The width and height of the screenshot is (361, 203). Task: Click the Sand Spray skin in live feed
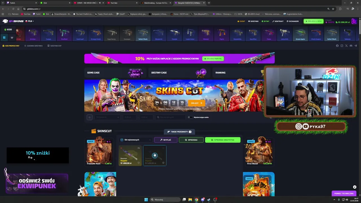coord(111,34)
